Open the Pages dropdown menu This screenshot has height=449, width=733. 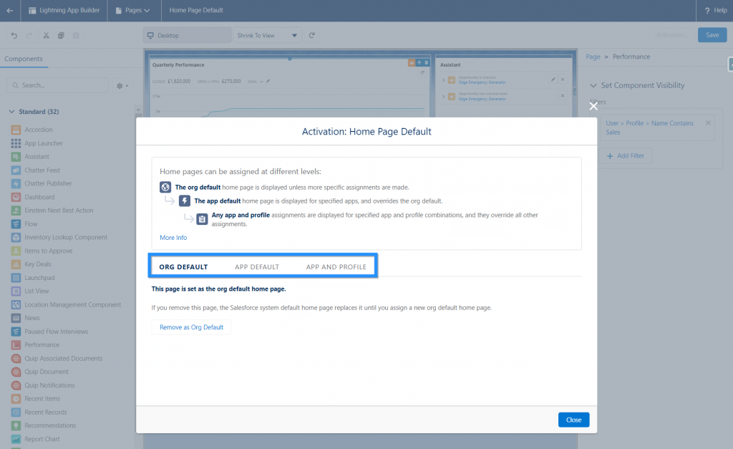tap(133, 10)
